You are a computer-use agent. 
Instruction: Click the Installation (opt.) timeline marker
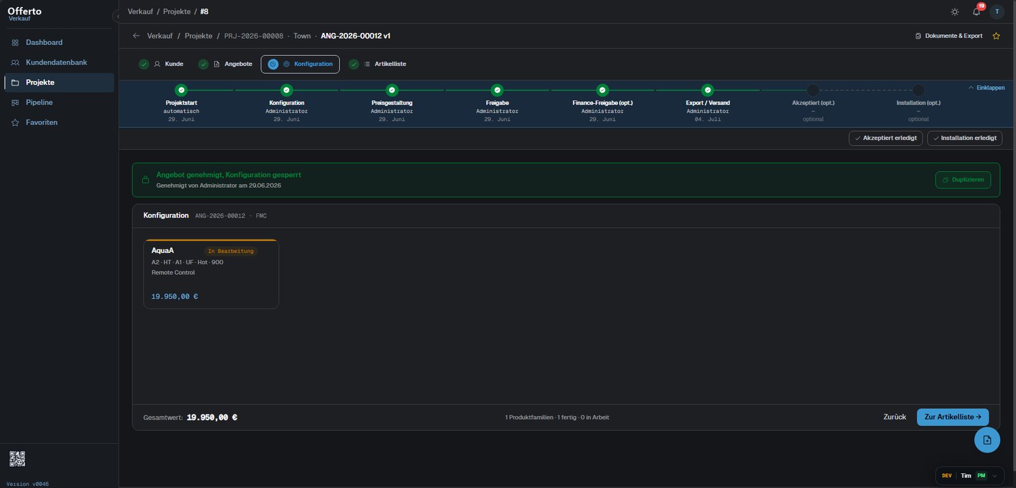(x=918, y=90)
